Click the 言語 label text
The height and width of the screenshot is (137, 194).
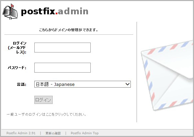(21, 85)
